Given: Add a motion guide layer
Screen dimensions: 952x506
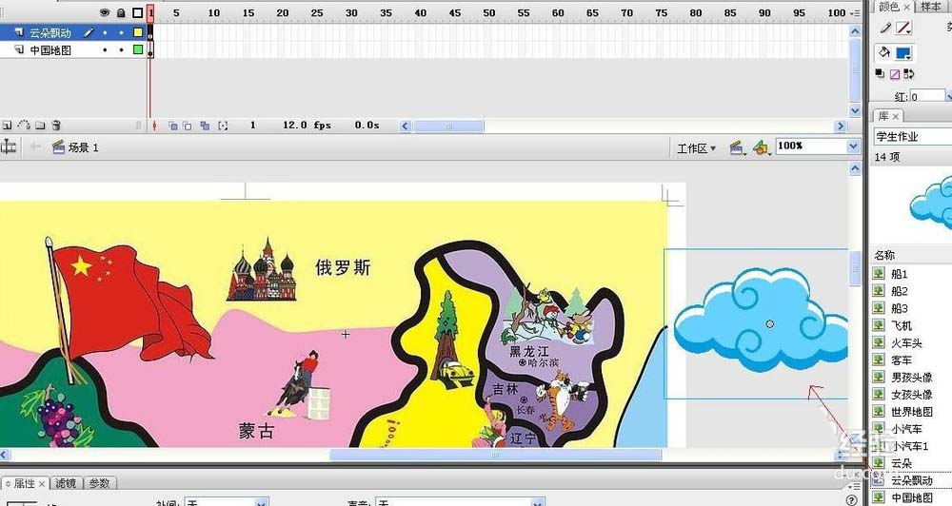Looking at the screenshot, I should click(24, 126).
